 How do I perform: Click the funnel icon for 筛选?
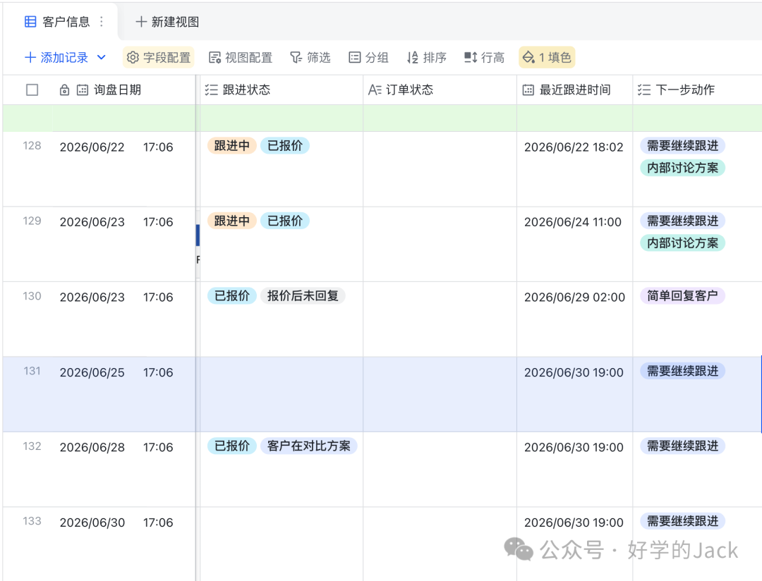click(x=296, y=57)
